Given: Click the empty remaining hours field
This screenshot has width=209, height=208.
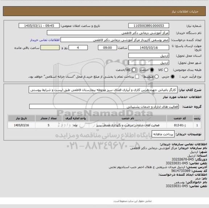Looking at the screenshot, I should click(x=50, y=48).
